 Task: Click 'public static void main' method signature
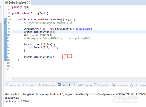pos(46,19)
